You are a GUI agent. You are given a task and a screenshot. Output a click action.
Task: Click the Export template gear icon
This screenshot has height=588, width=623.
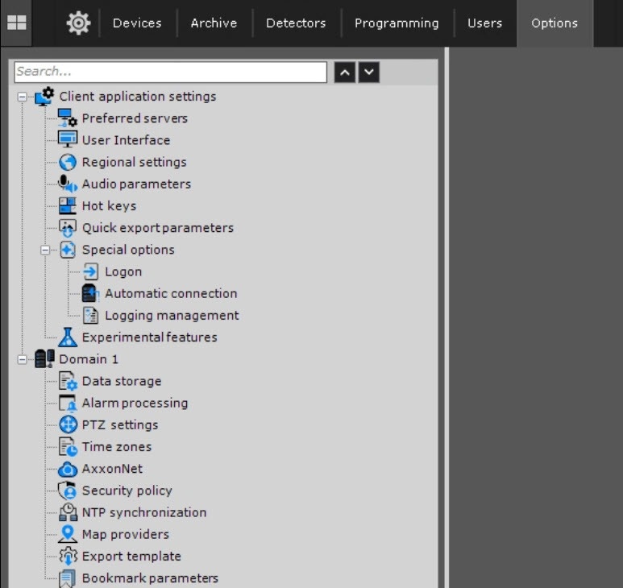(x=68, y=557)
